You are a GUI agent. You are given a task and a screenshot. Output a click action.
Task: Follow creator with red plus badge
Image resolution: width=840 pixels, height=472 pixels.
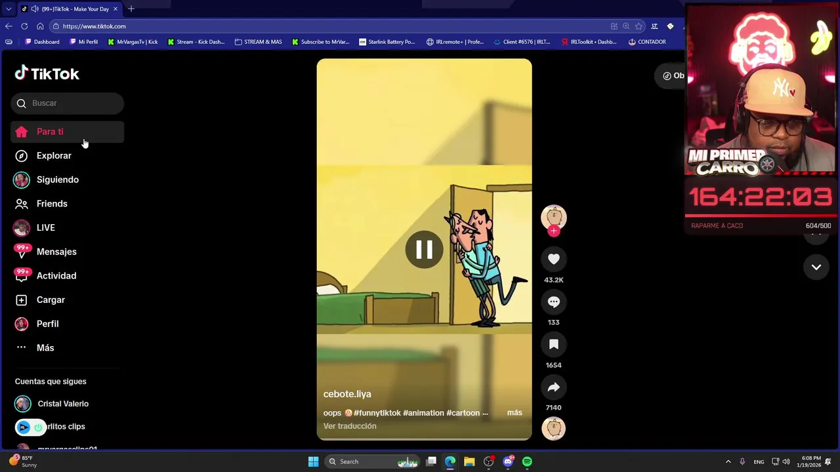(554, 231)
